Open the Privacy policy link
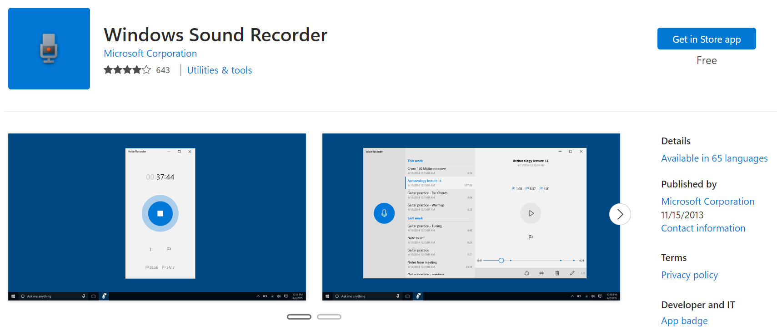The height and width of the screenshot is (330, 777). coord(689,275)
